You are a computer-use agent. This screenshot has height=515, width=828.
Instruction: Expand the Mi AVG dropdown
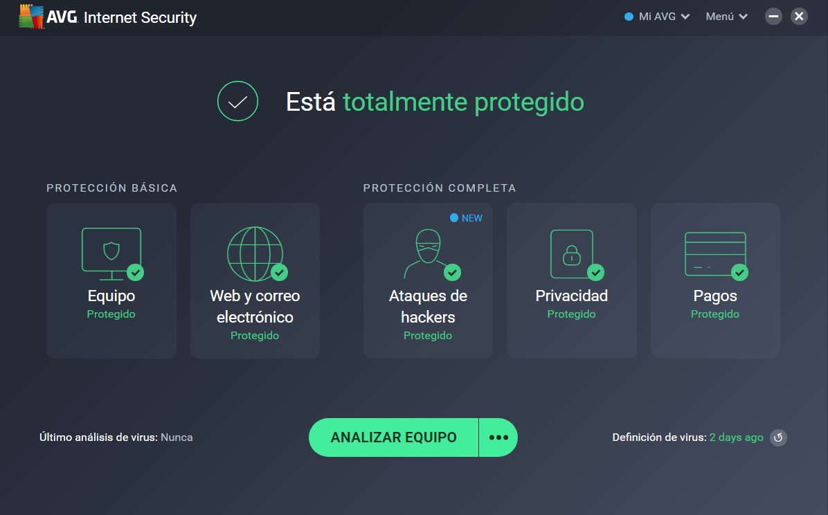(657, 17)
